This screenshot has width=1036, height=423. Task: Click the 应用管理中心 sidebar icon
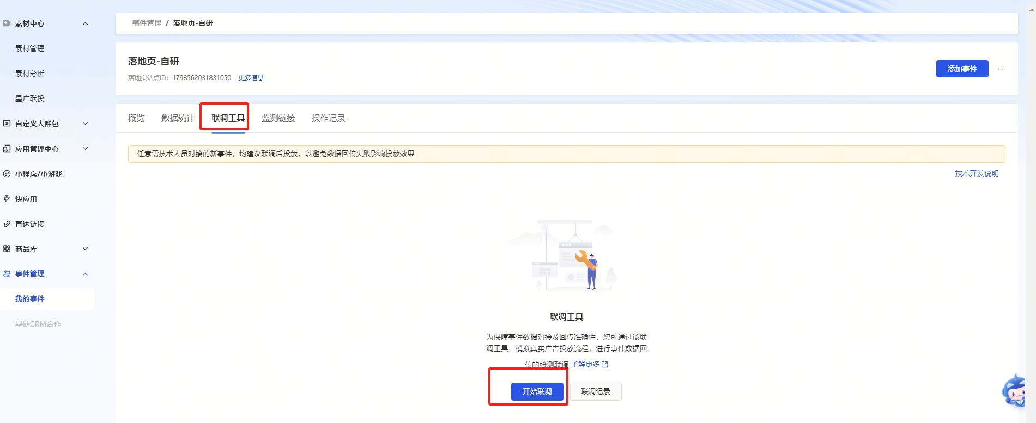(7, 149)
